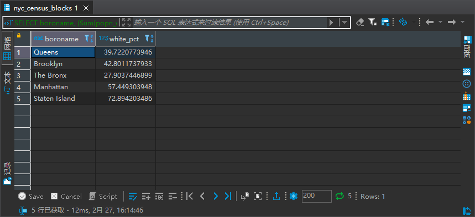The width and height of the screenshot is (475, 217).
Task: Switch to 网格 grid view
Action: 8,48
